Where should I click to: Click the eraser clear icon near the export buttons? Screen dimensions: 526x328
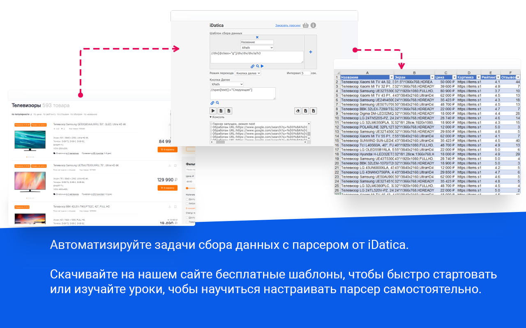[298, 110]
